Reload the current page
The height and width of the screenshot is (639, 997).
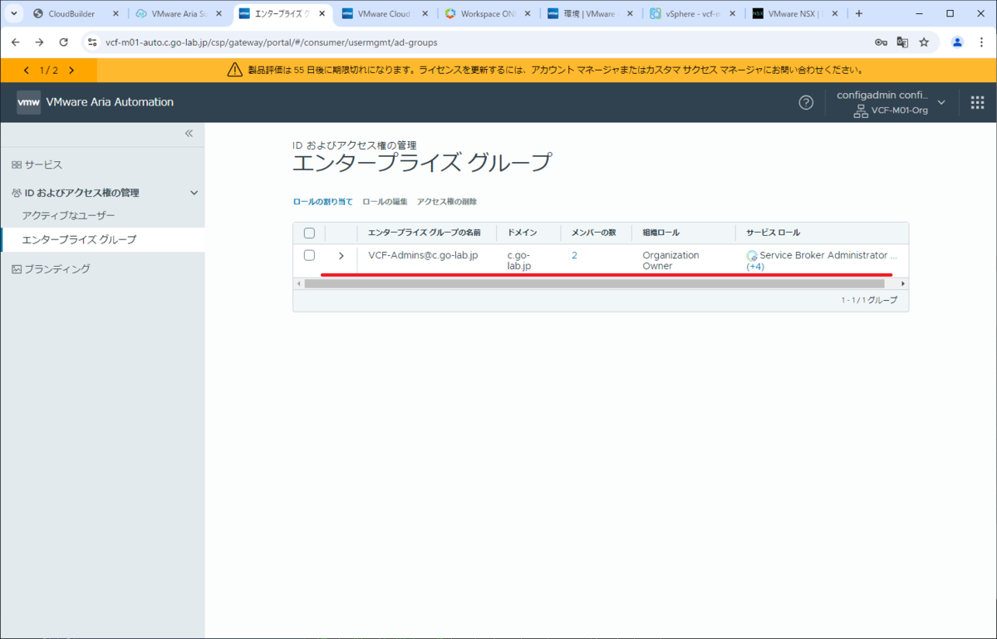pos(64,42)
